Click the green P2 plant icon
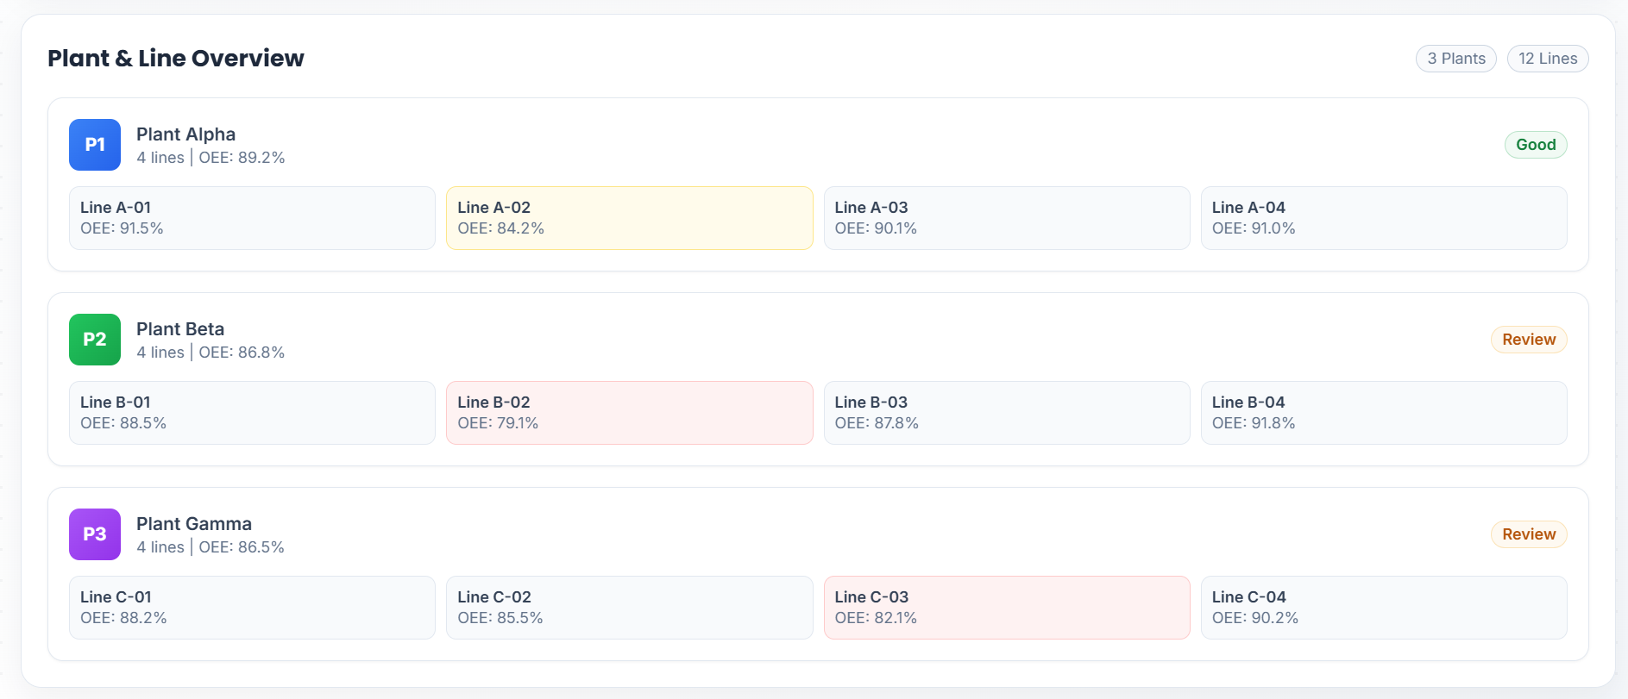 click(x=95, y=340)
